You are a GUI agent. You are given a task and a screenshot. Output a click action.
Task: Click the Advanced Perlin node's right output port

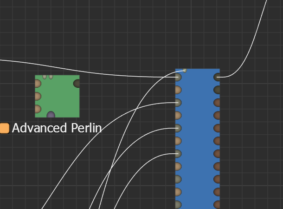coord(77,84)
